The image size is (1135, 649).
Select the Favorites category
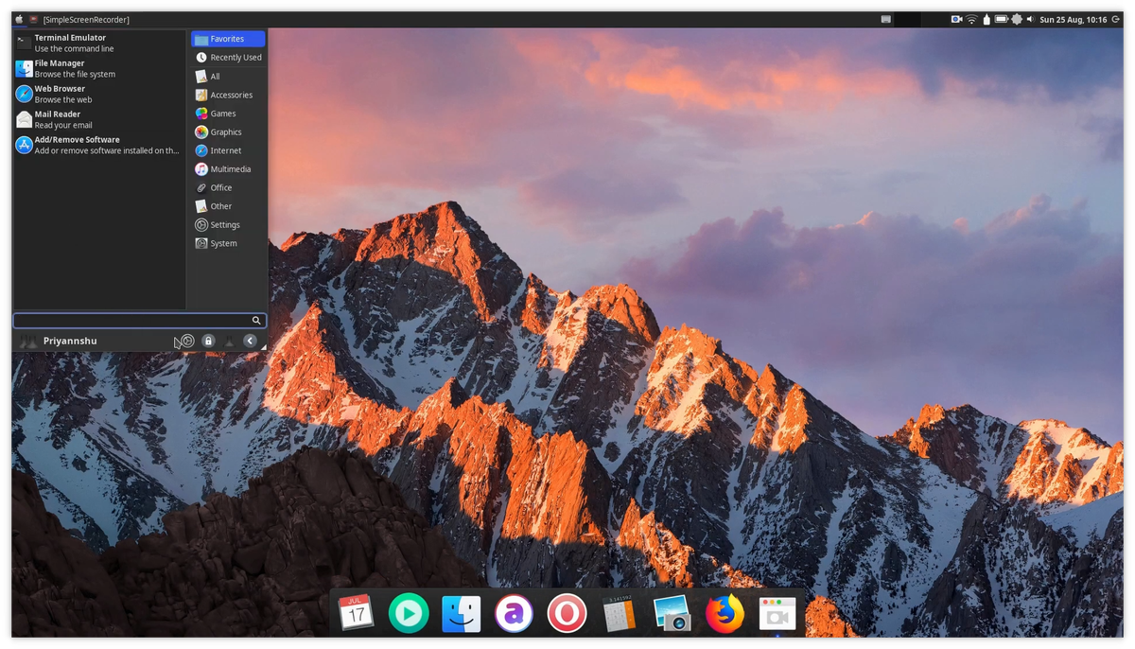coord(228,39)
